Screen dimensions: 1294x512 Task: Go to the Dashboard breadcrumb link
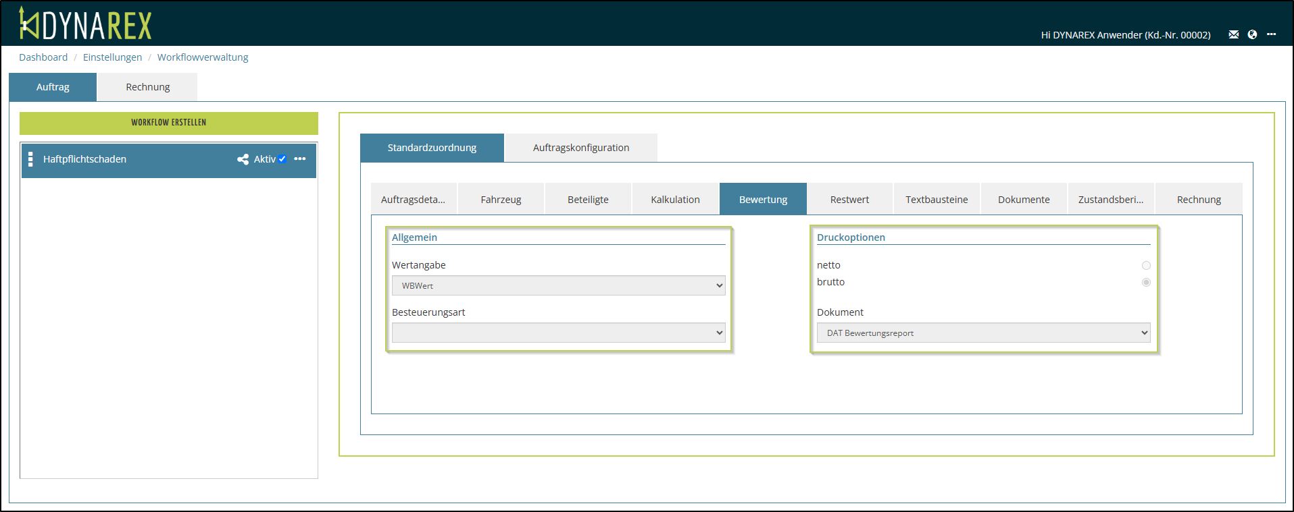43,57
